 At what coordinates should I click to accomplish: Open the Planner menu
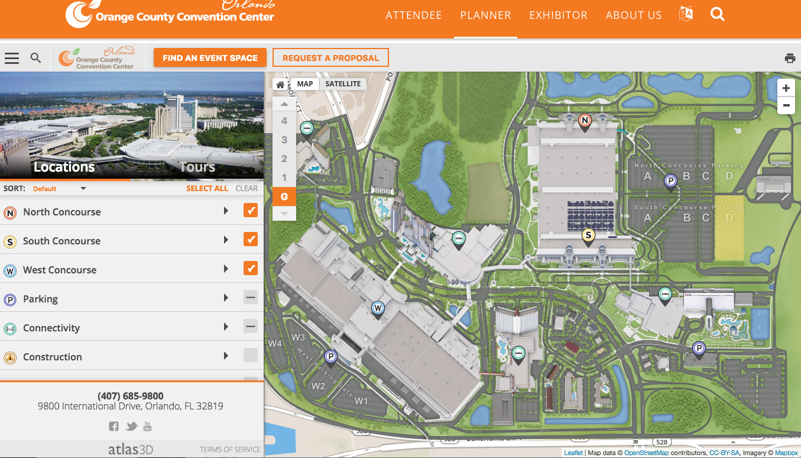pyautogui.click(x=486, y=15)
